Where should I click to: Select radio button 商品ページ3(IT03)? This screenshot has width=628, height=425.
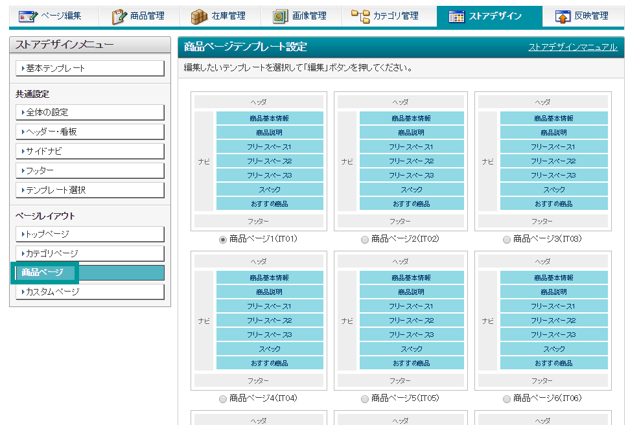(507, 240)
